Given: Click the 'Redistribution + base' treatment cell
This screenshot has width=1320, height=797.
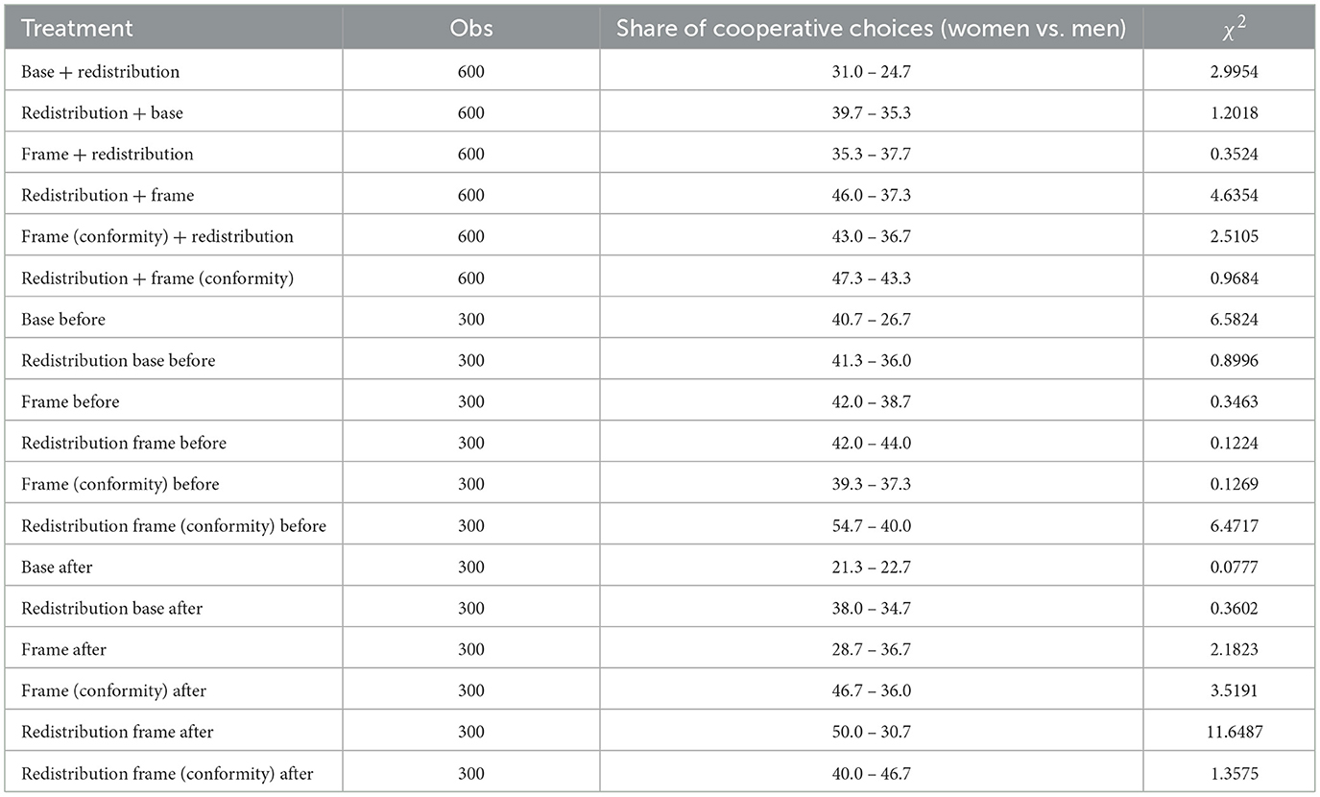Looking at the screenshot, I should [102, 112].
